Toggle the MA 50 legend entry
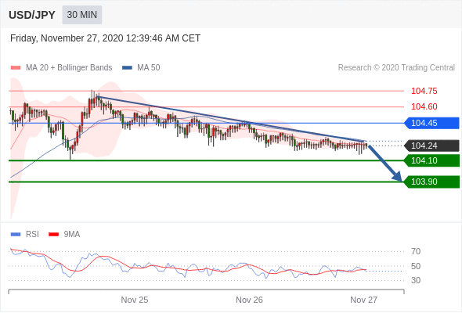This screenshot has width=462, height=313. tap(141, 68)
